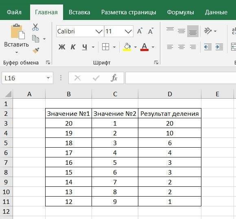Increase indent
Viewport: 236px width, 219px height.
click(219, 47)
